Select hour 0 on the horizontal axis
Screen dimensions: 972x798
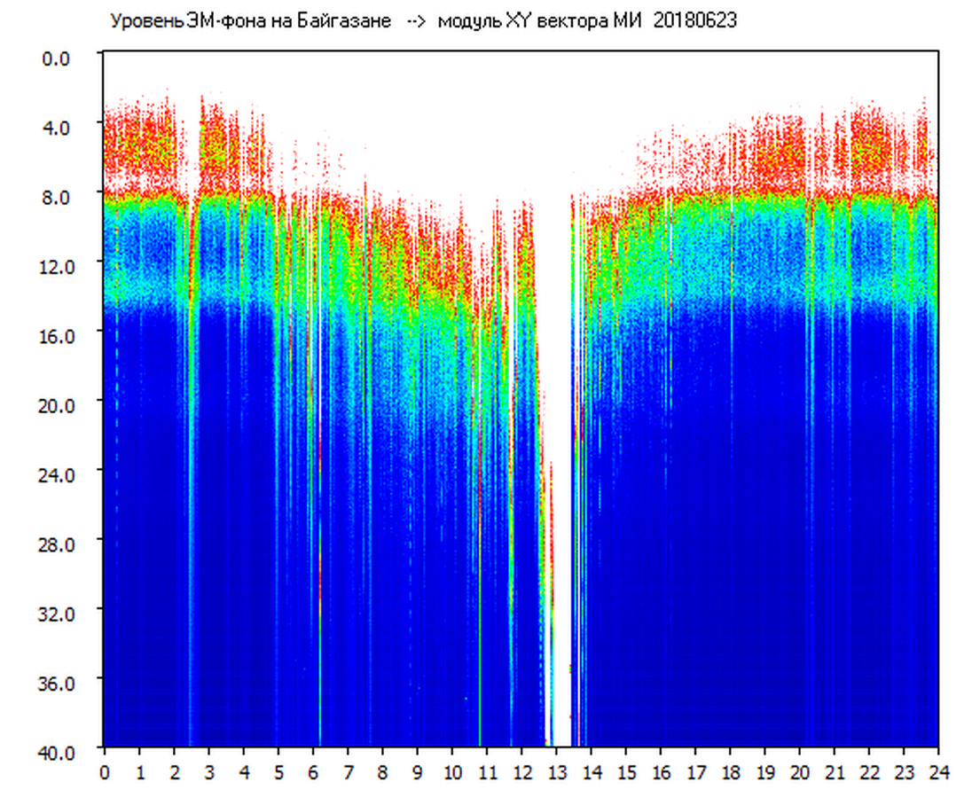click(x=105, y=772)
